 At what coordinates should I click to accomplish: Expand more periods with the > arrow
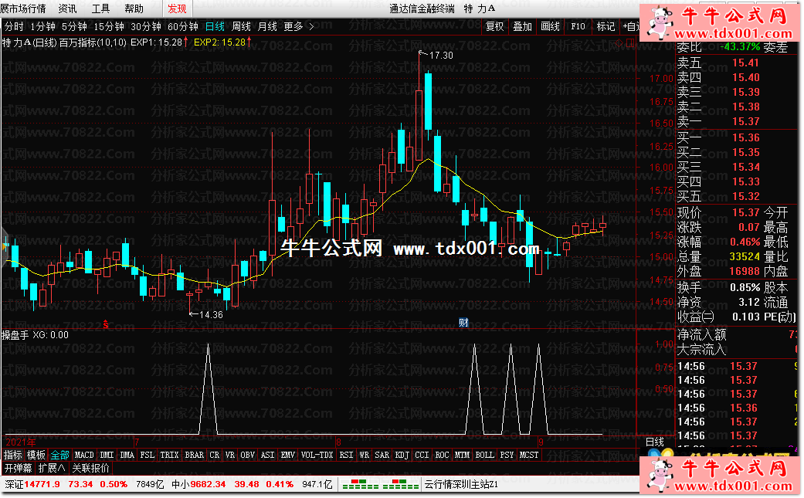pyautogui.click(x=311, y=26)
